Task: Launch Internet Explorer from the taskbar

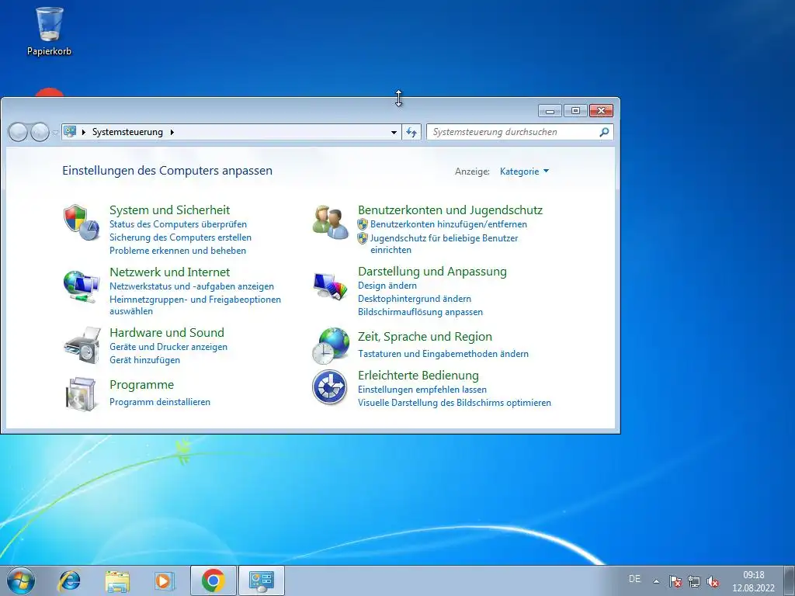Action: pos(69,580)
